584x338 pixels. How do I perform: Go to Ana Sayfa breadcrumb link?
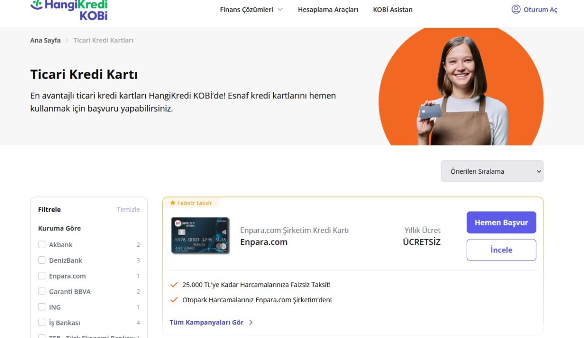point(45,41)
